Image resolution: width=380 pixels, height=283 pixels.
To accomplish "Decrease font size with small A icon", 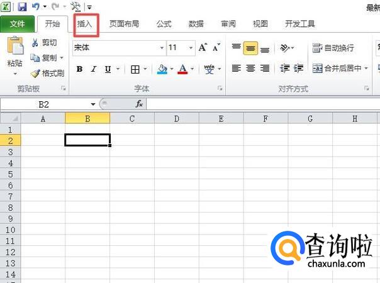I will pyautogui.click(x=216, y=47).
